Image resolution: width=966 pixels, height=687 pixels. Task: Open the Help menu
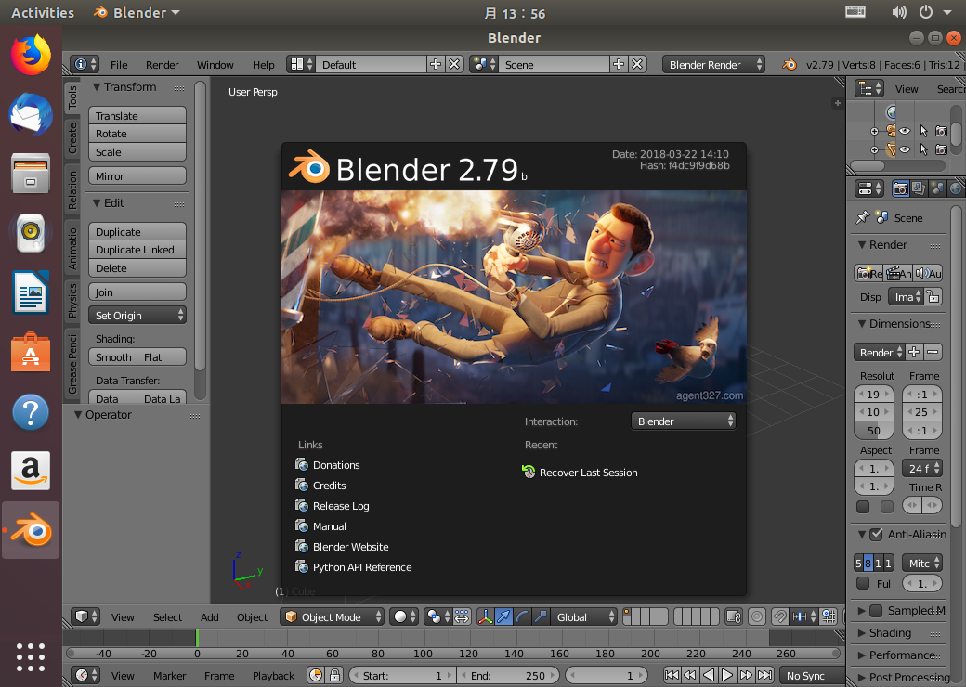point(263,65)
